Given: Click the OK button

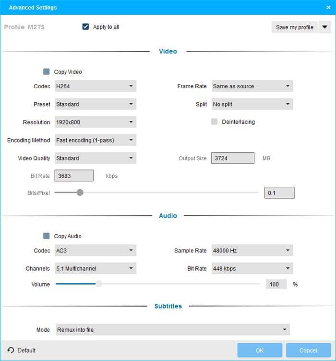Looking at the screenshot, I should [x=260, y=350].
